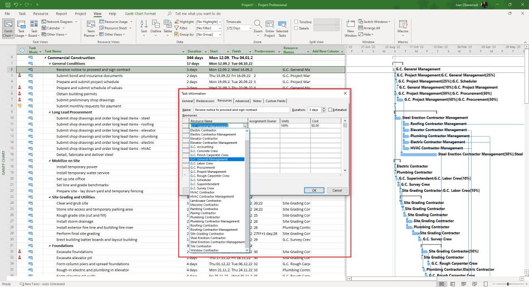Click Switch Windows button

click(x=374, y=22)
